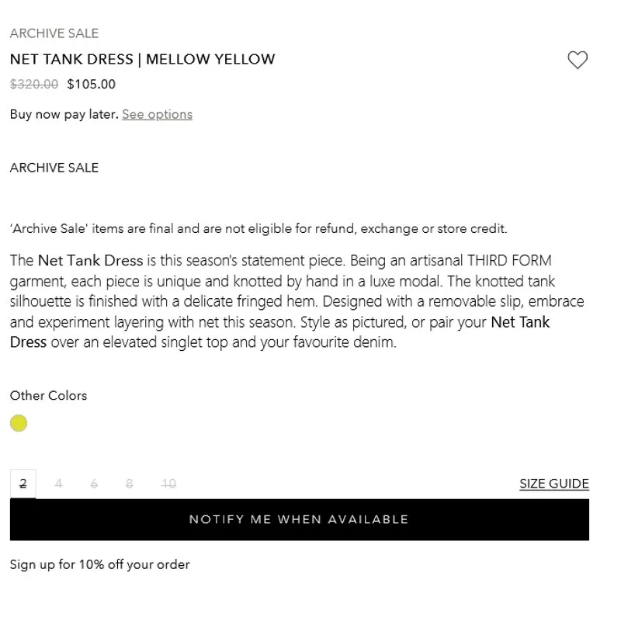Click the Net Tank Dress product title
This screenshot has height=621, width=621.
tap(142, 59)
